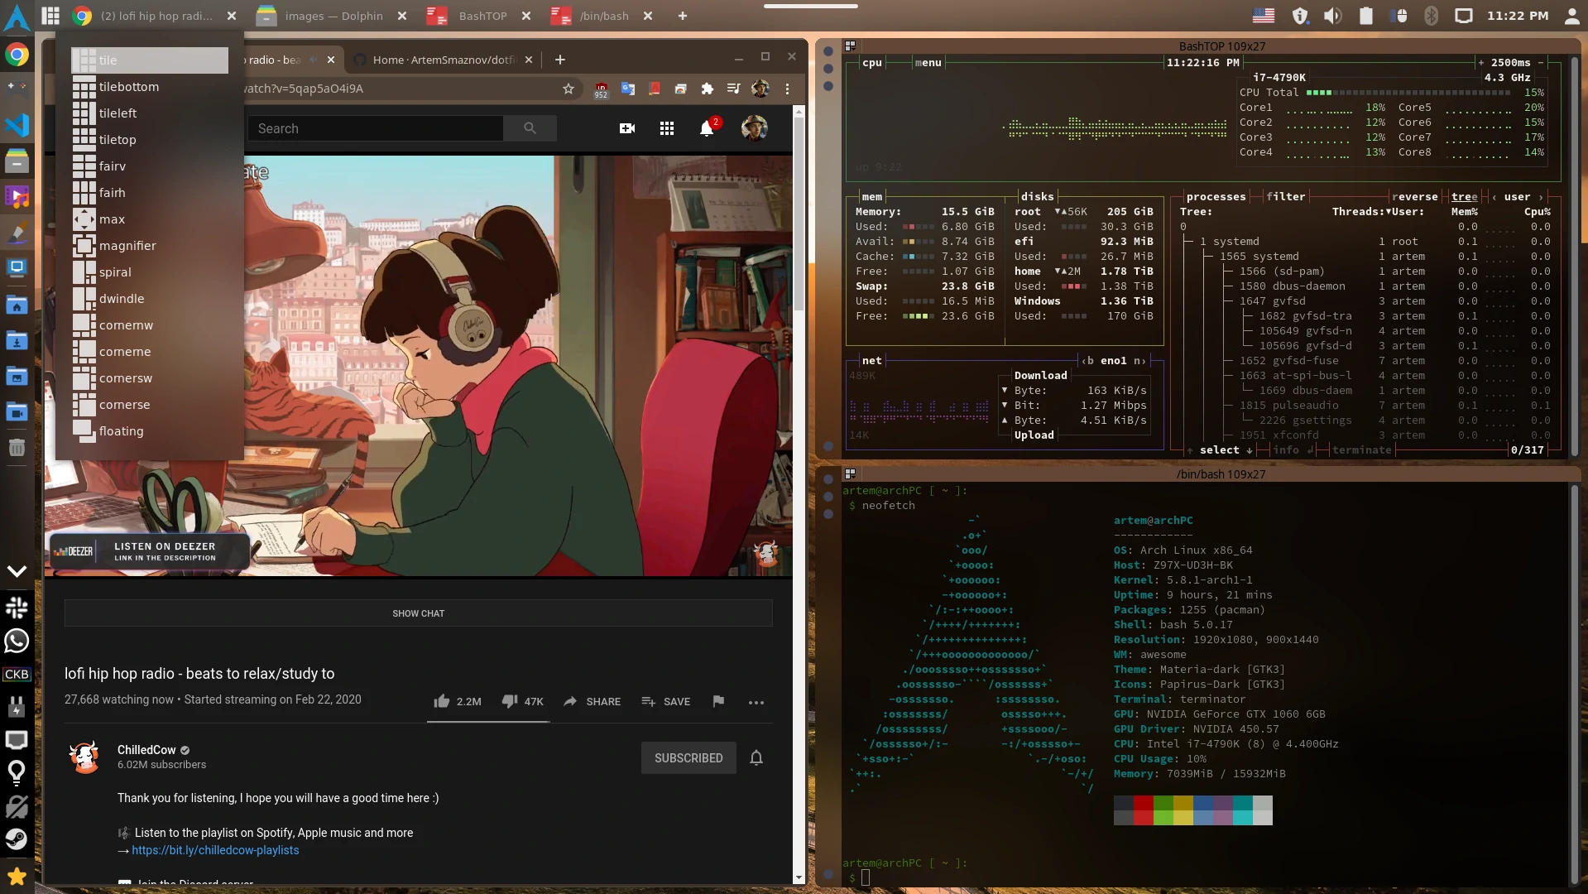
Task: Click the SHARE button
Action: (592, 701)
